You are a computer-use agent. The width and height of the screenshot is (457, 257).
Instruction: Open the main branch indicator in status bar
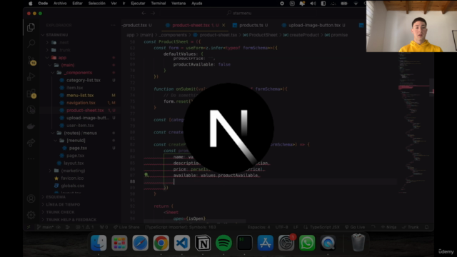[x=45, y=227]
